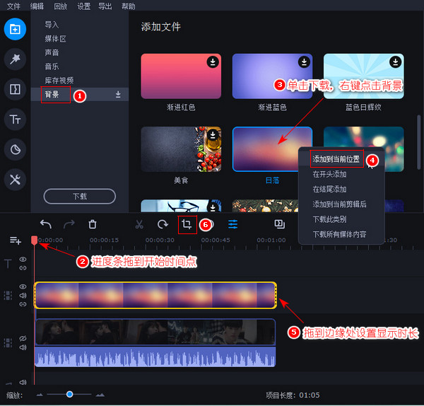Download the 渐进蓝色 background
424x406 pixels.
[x=304, y=62]
